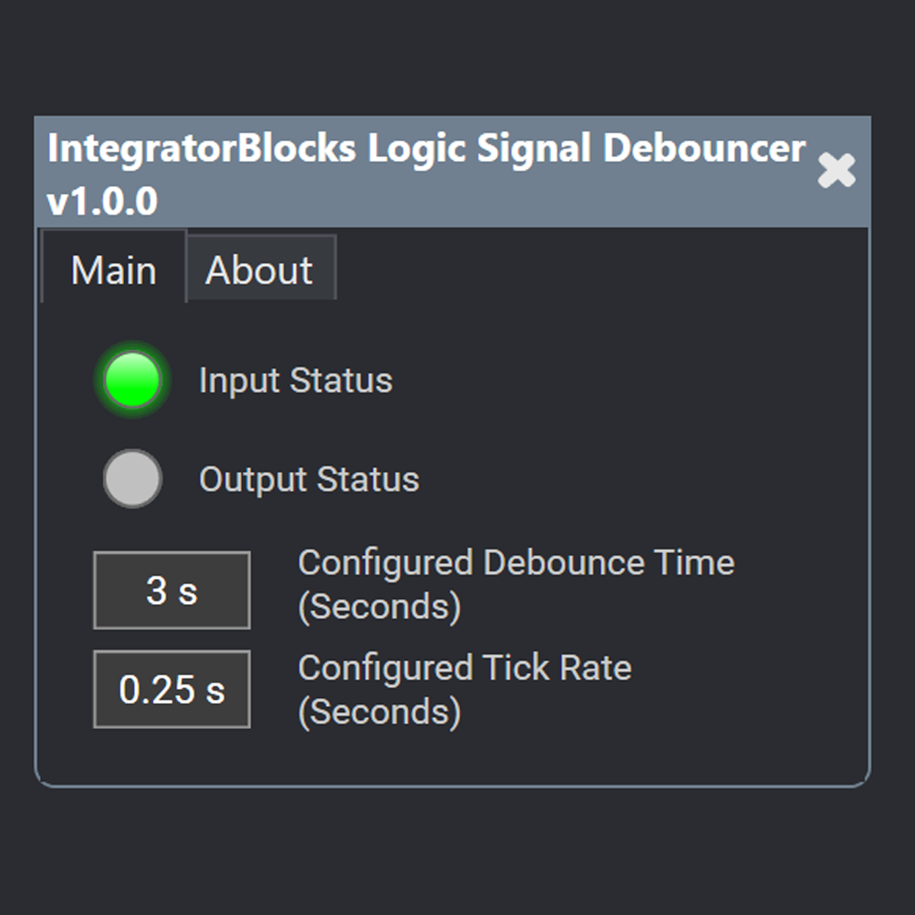Select the Main tab
The height and width of the screenshot is (915, 915).
coord(115,267)
